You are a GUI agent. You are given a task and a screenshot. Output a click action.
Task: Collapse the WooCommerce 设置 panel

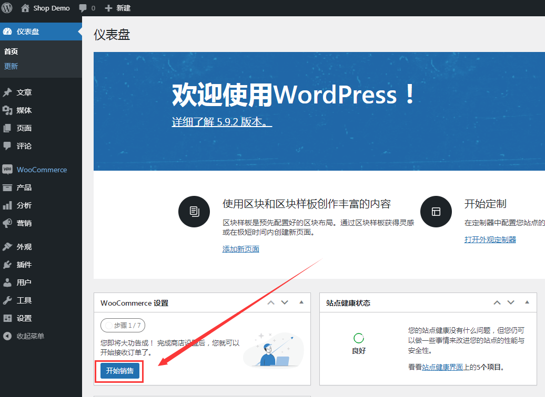tap(301, 302)
